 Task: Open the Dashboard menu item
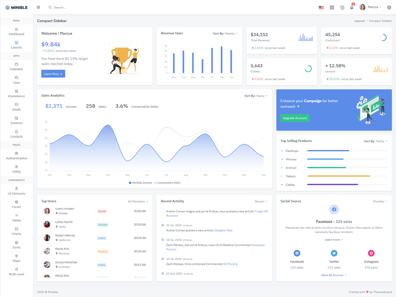[x=16, y=31]
